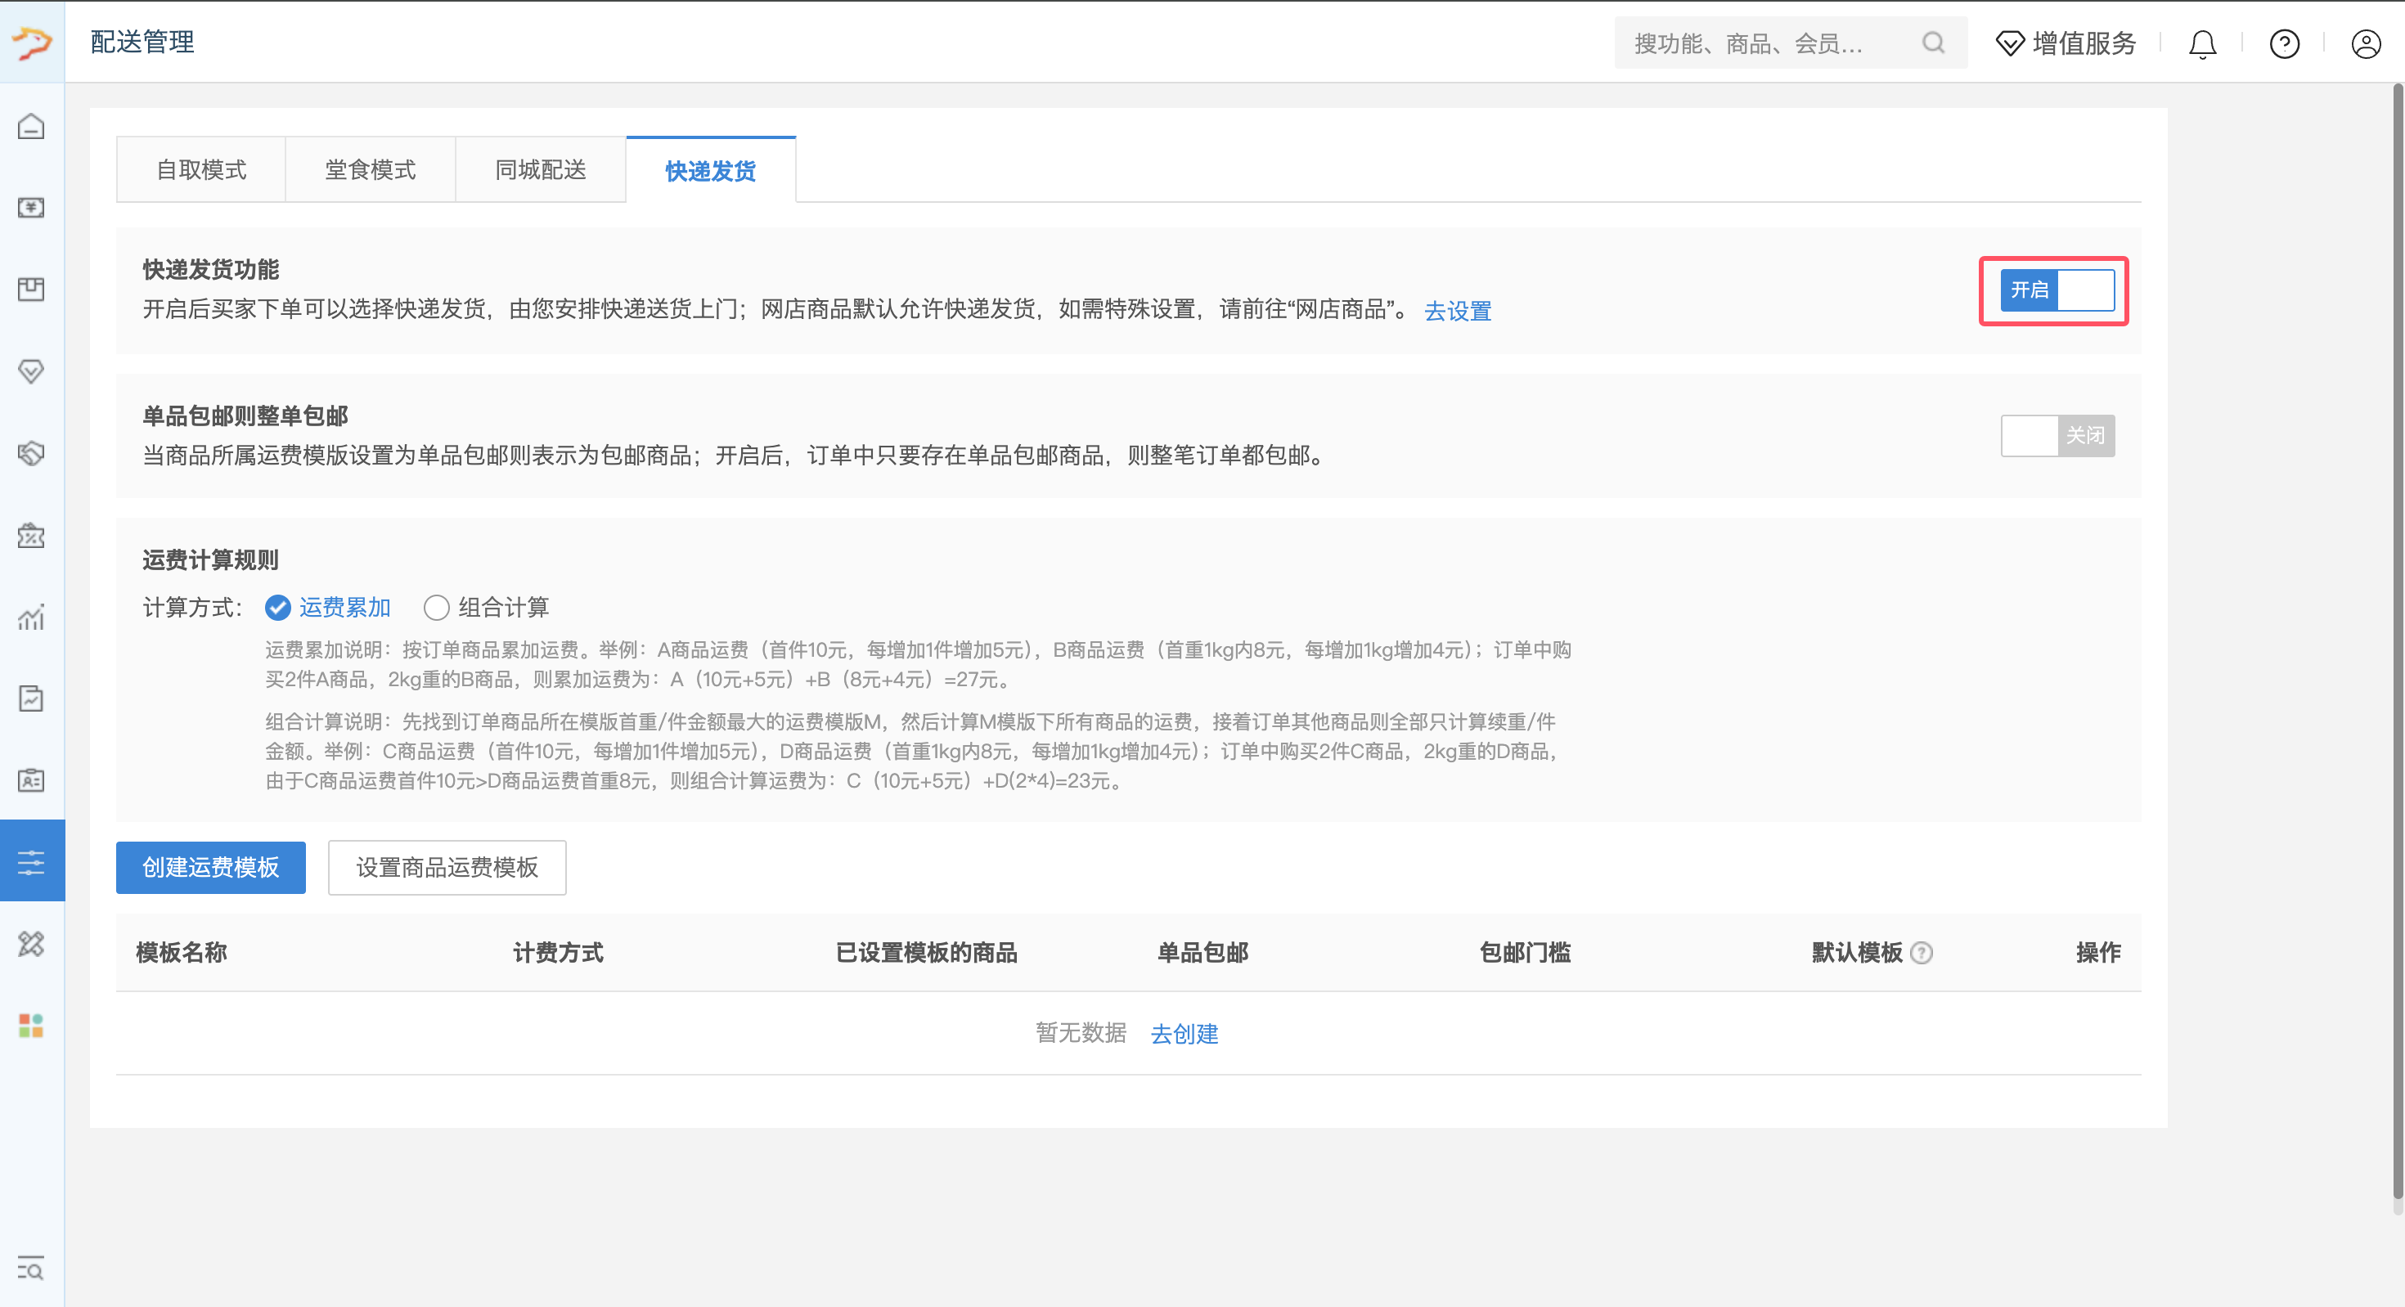Click the sidebar search list icon at bottom
The height and width of the screenshot is (1307, 2405).
(31, 1269)
